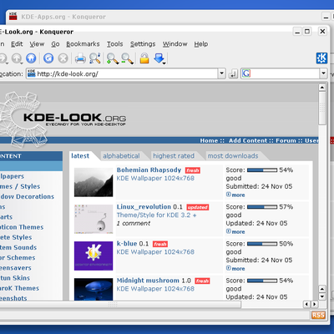Click the k-blue purple wallpaper thumbnail
The height and width of the screenshot is (334, 334).
click(94, 256)
